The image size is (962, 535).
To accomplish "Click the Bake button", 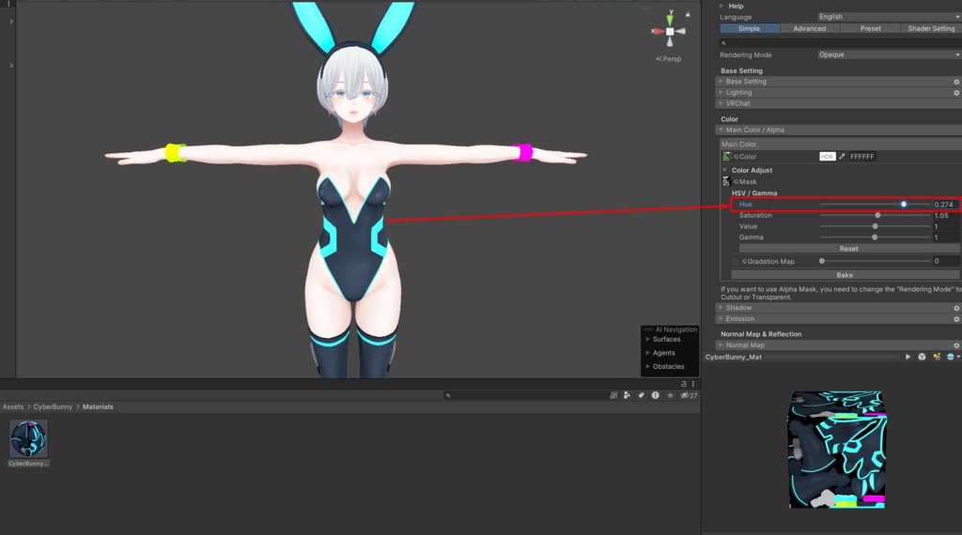I will tap(845, 275).
